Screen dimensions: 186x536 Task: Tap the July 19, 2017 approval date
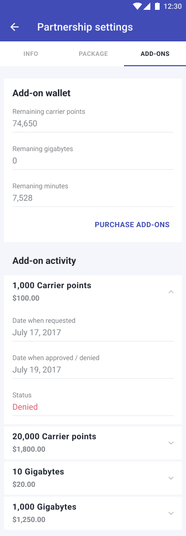(37, 369)
